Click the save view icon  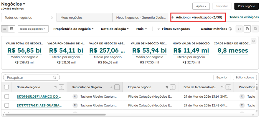click(255, 29)
